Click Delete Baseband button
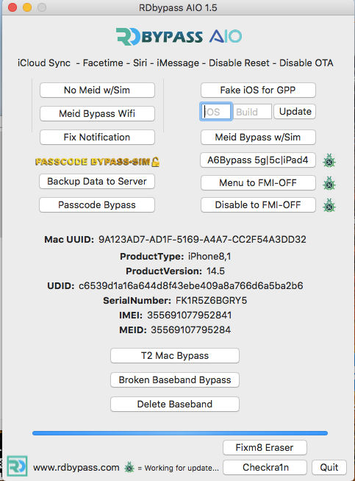The image size is (355, 481). (x=175, y=405)
